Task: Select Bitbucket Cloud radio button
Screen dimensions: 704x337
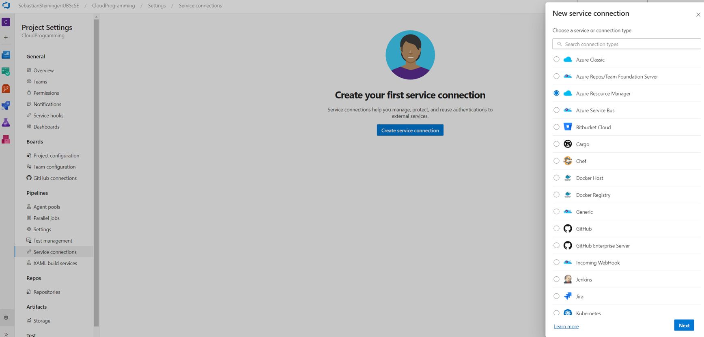Action: click(x=556, y=127)
